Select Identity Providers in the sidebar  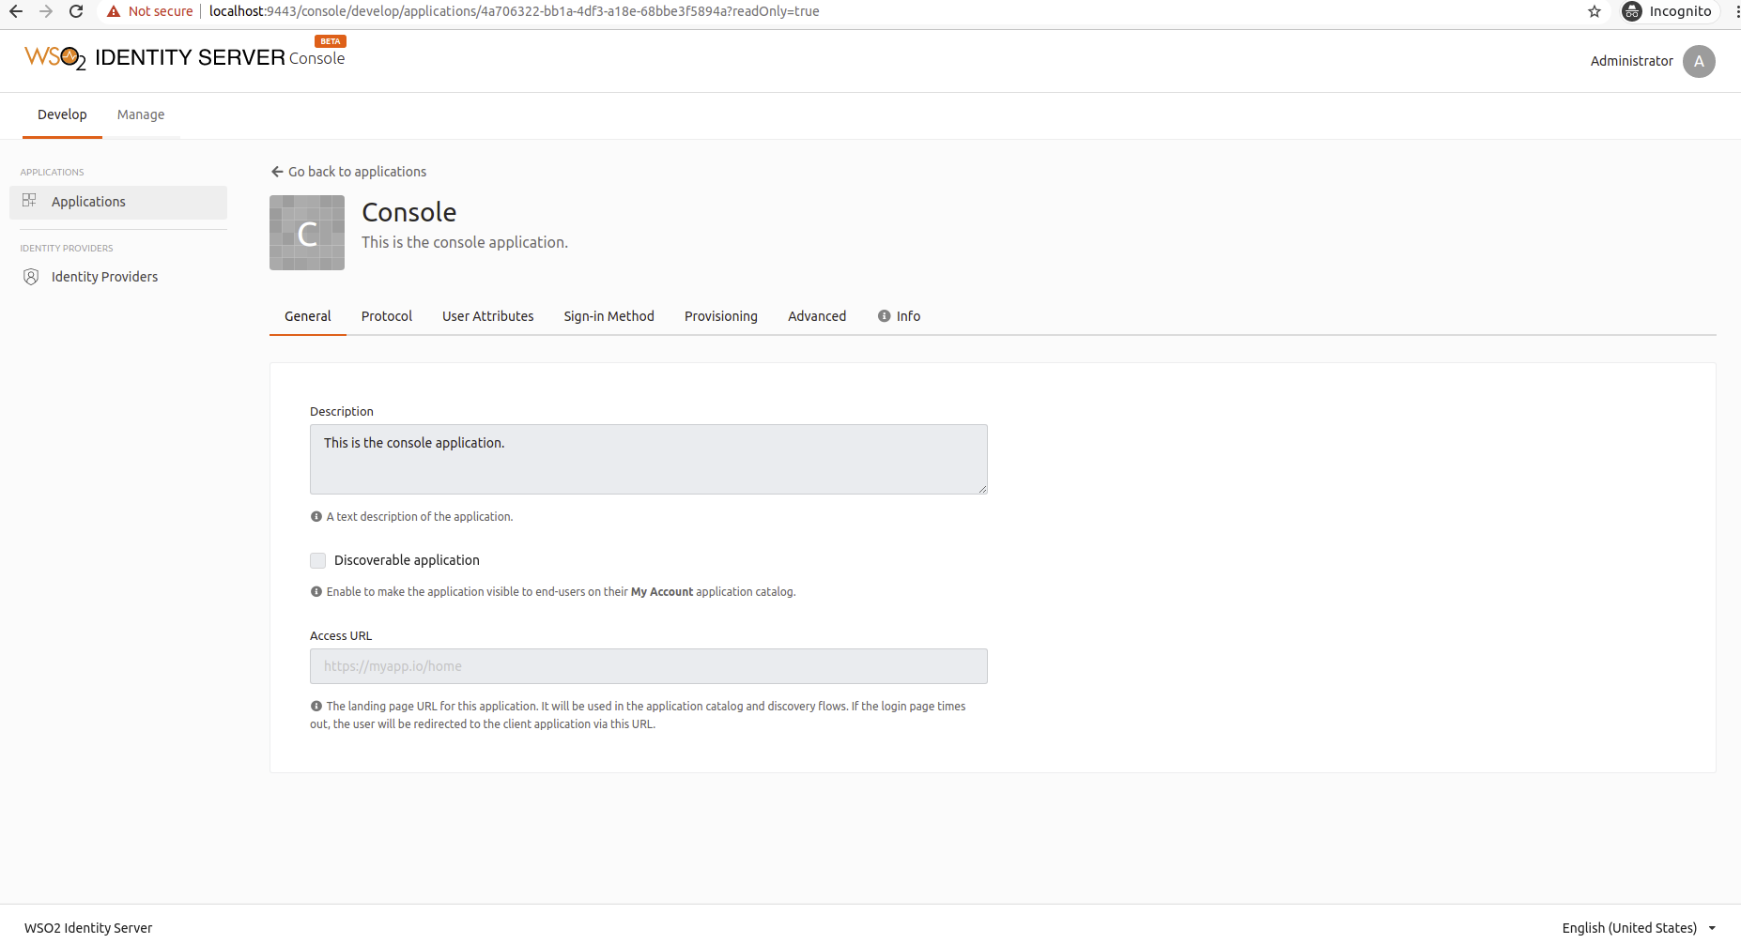118,277
